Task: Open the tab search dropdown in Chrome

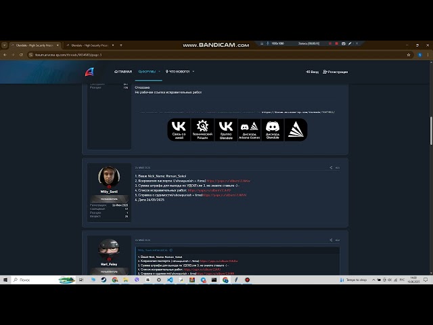Action: (x=5, y=45)
